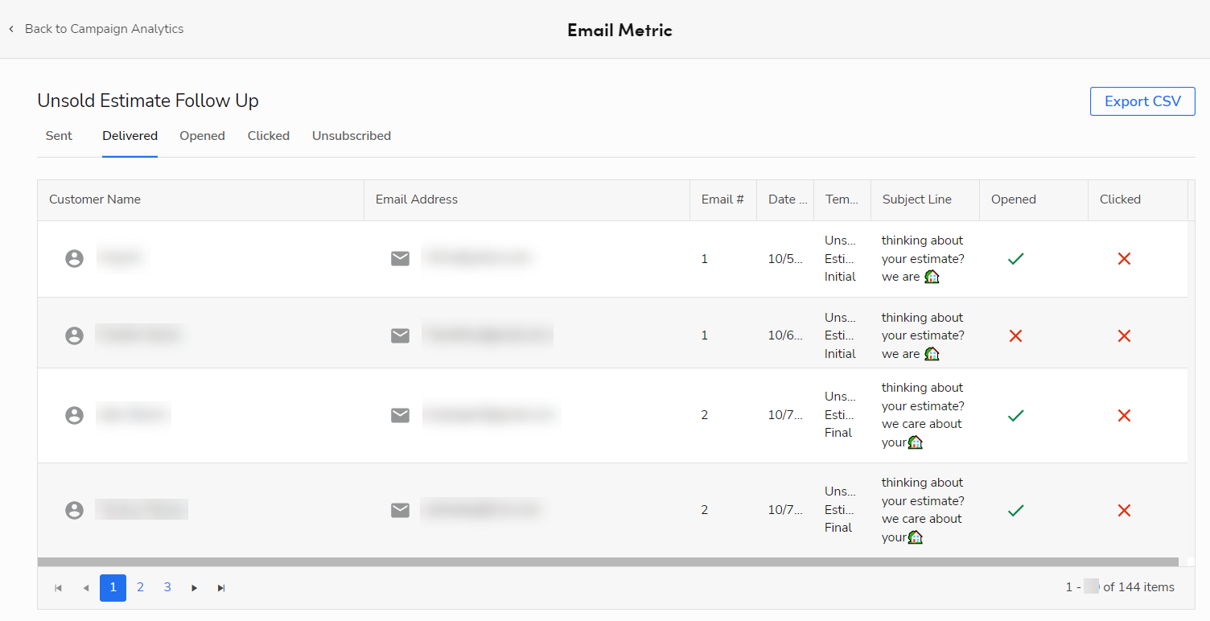Click the green Opened checkmark in row one

pyautogui.click(x=1015, y=258)
